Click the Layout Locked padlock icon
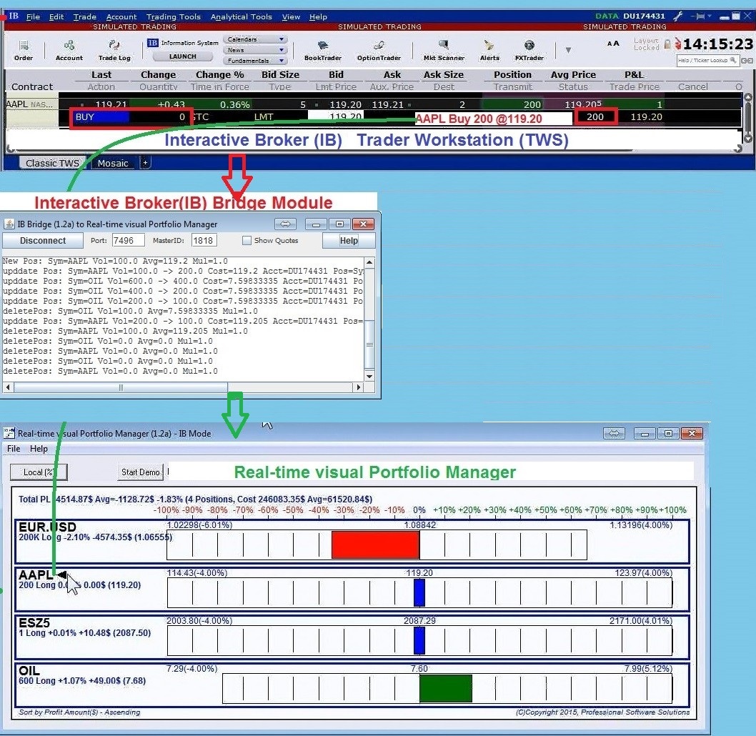 click(667, 44)
